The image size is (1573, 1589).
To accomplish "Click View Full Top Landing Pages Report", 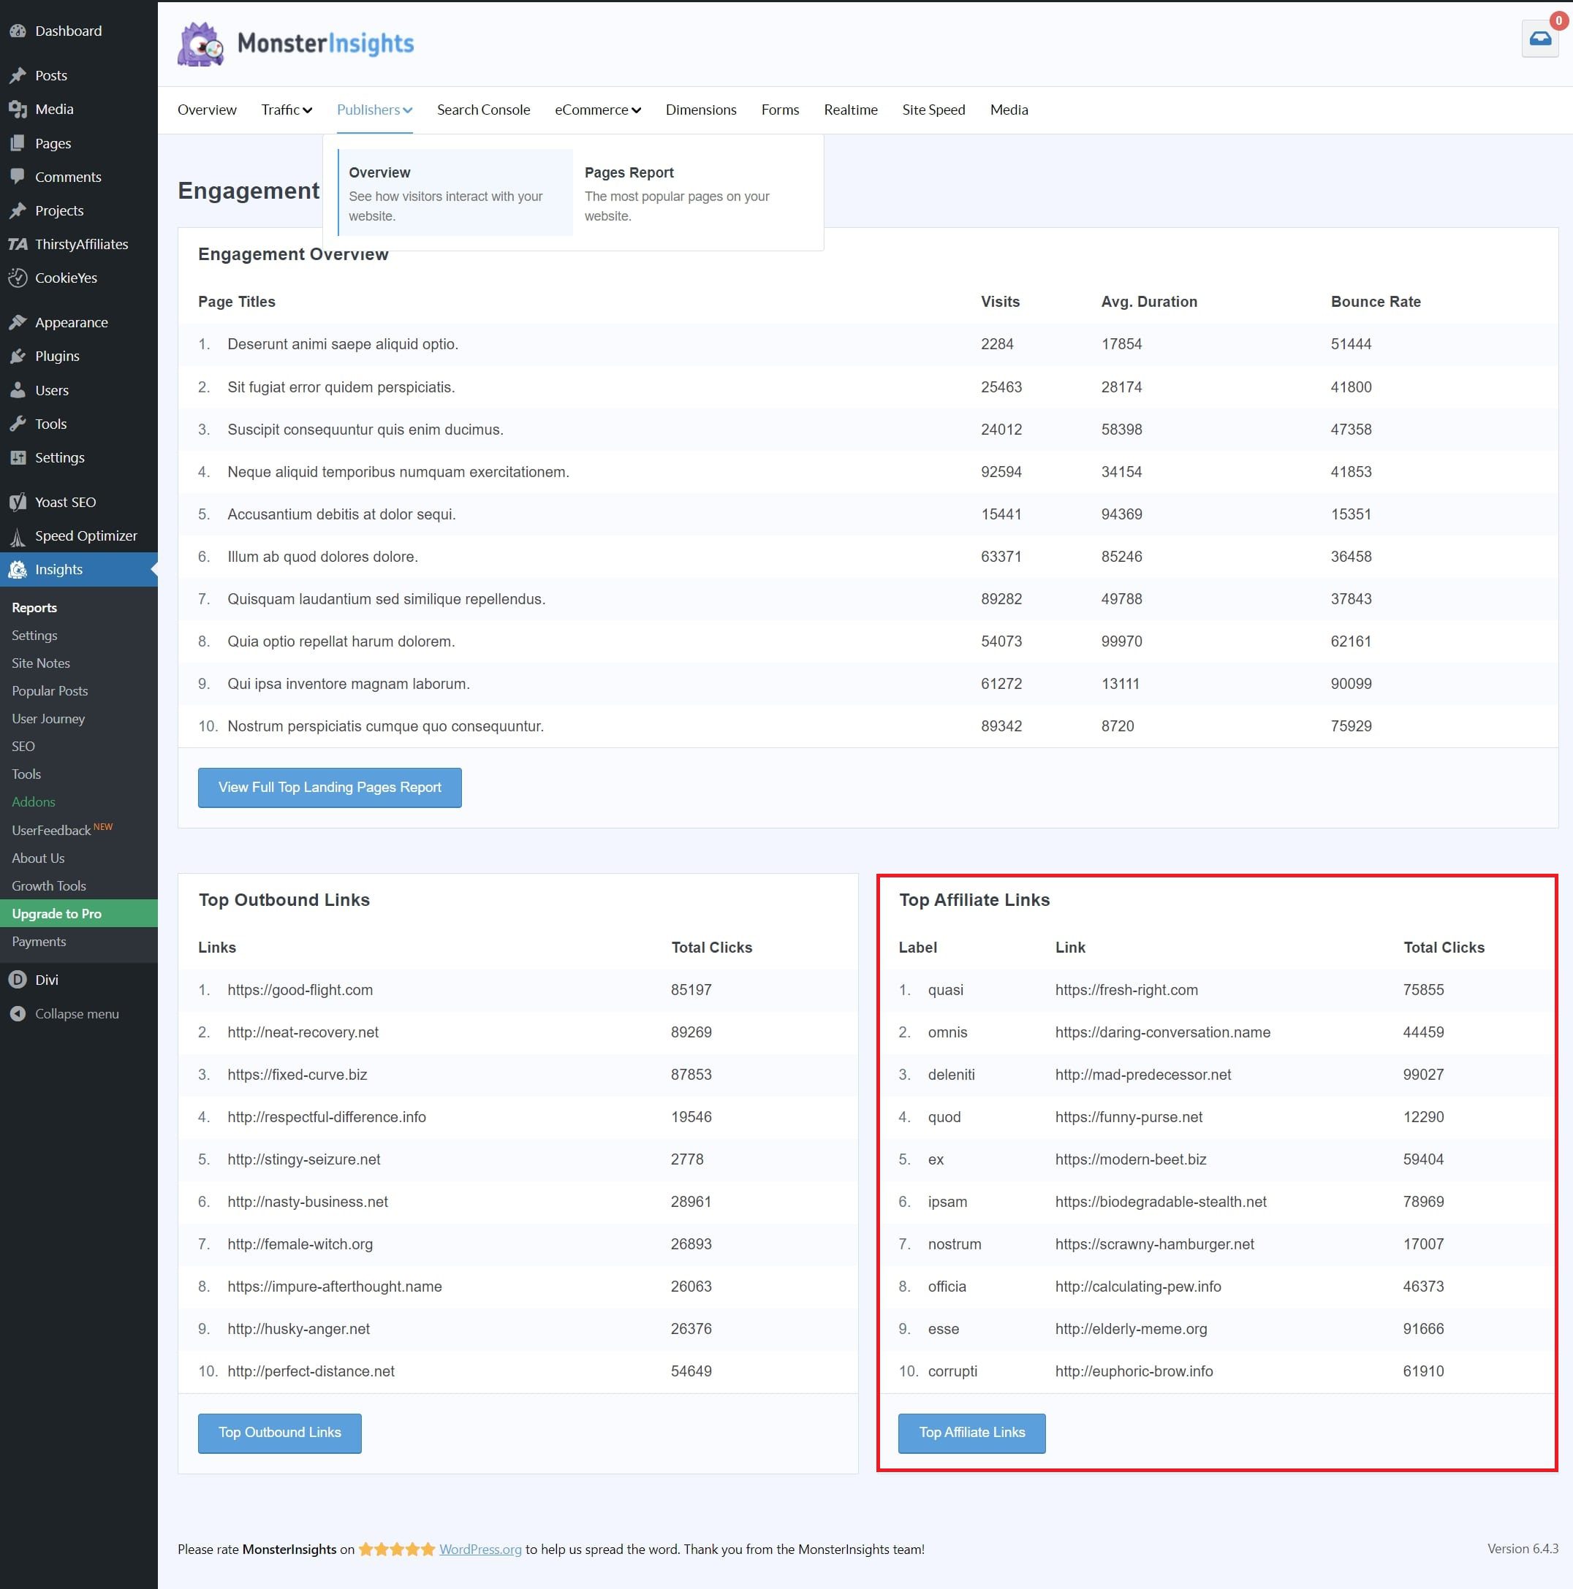I will [330, 786].
